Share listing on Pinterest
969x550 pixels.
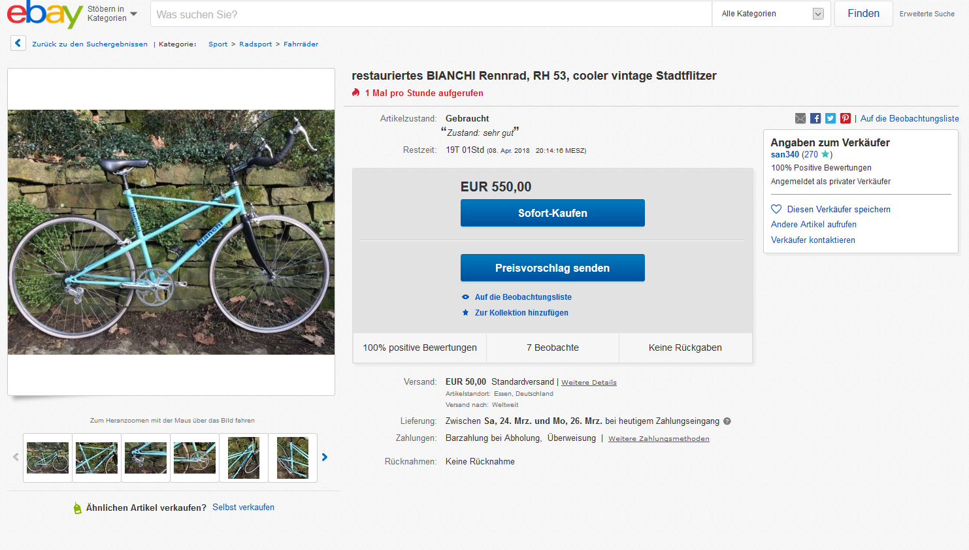click(846, 118)
